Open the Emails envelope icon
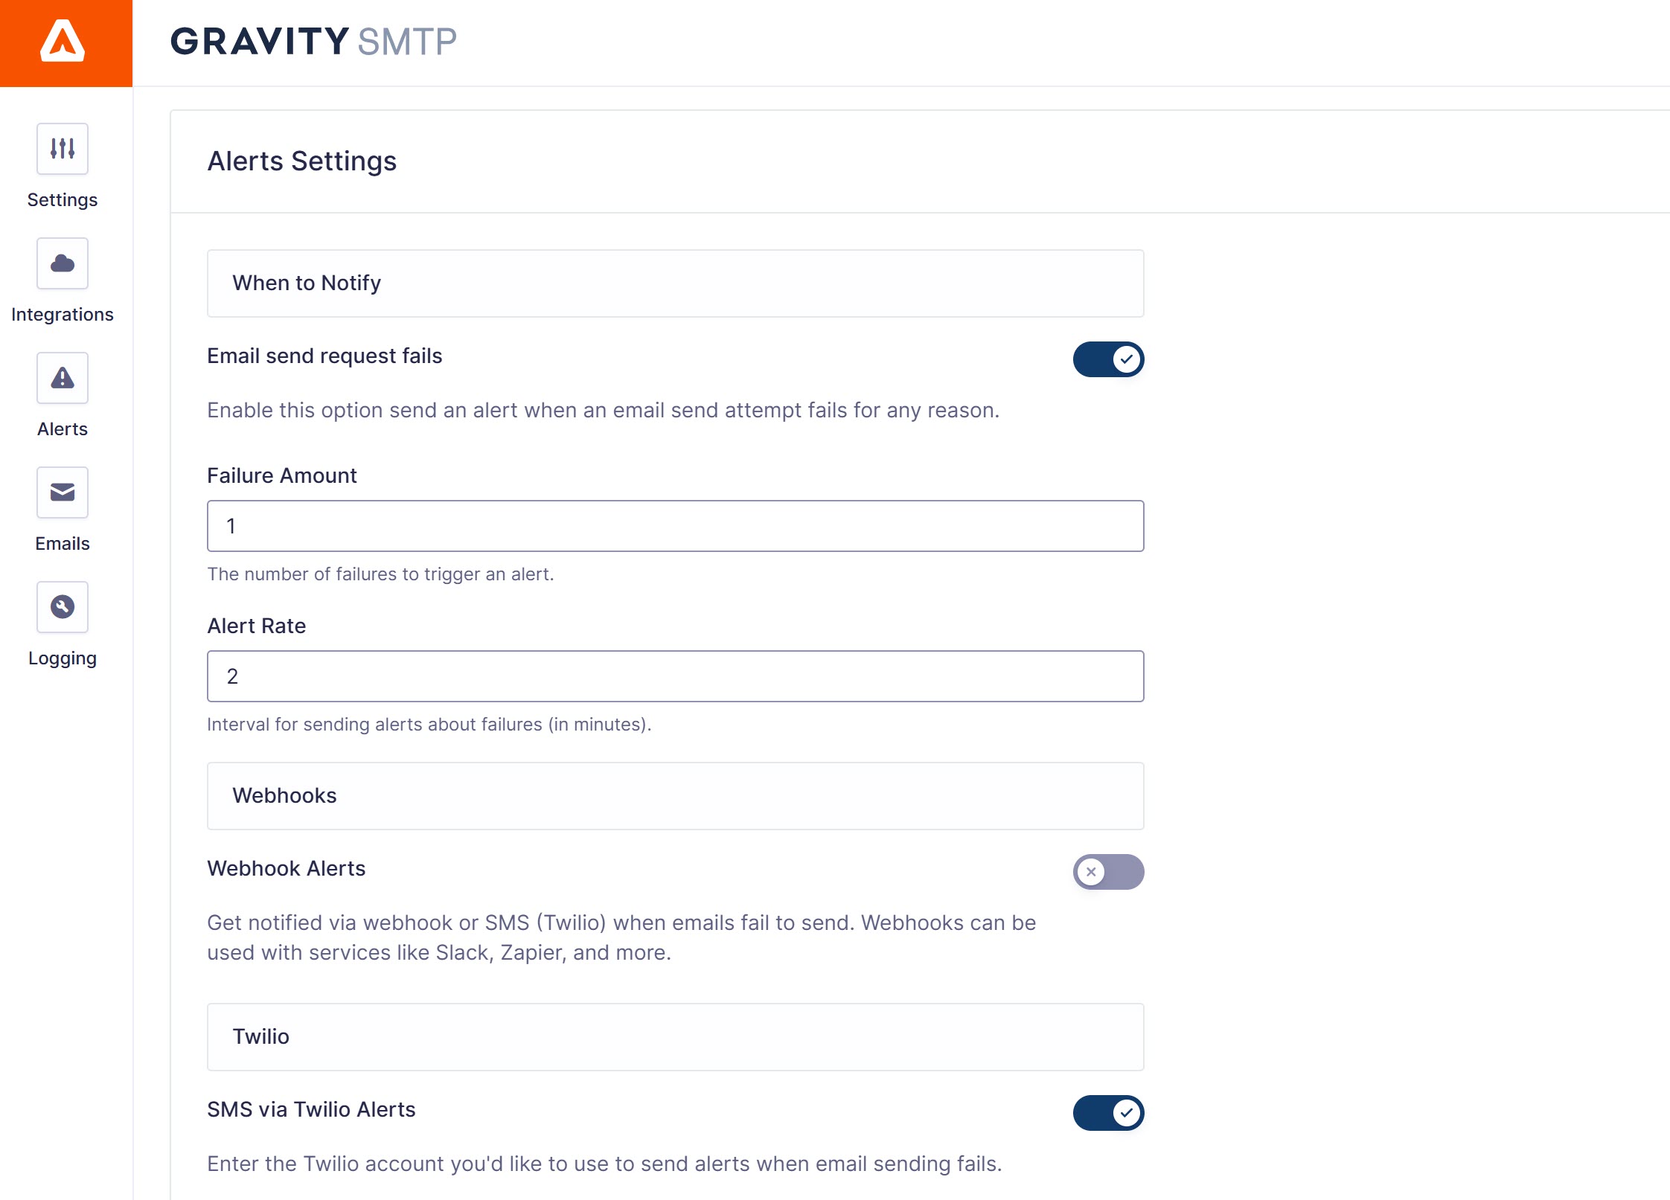1670x1200 pixels. 63,492
